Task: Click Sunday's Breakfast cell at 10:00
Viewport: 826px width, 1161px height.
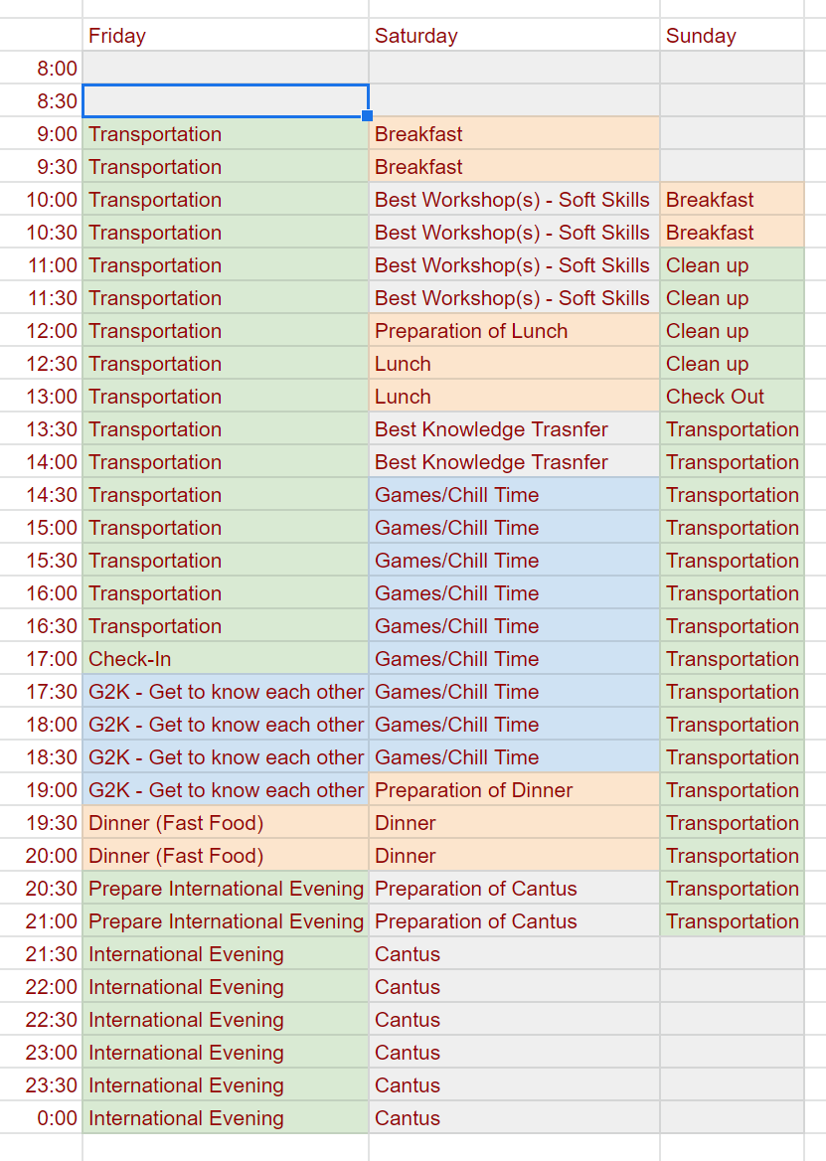Action: [x=732, y=200]
